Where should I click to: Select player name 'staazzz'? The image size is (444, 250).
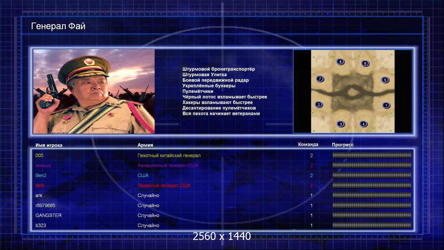coord(43,165)
